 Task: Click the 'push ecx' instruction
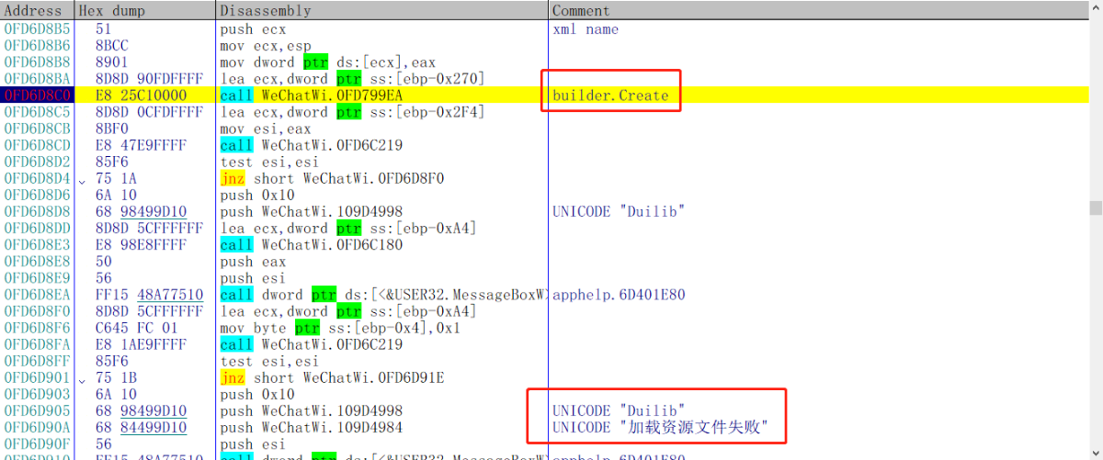(x=253, y=29)
